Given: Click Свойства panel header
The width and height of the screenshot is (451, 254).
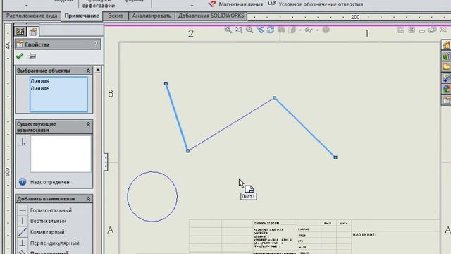Looking at the screenshot, I should pyautogui.click(x=58, y=44).
